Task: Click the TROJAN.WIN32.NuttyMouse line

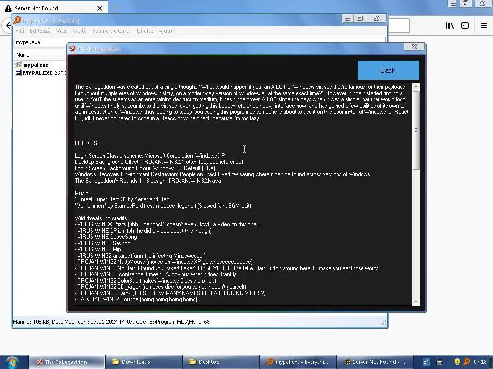Action: (164, 262)
